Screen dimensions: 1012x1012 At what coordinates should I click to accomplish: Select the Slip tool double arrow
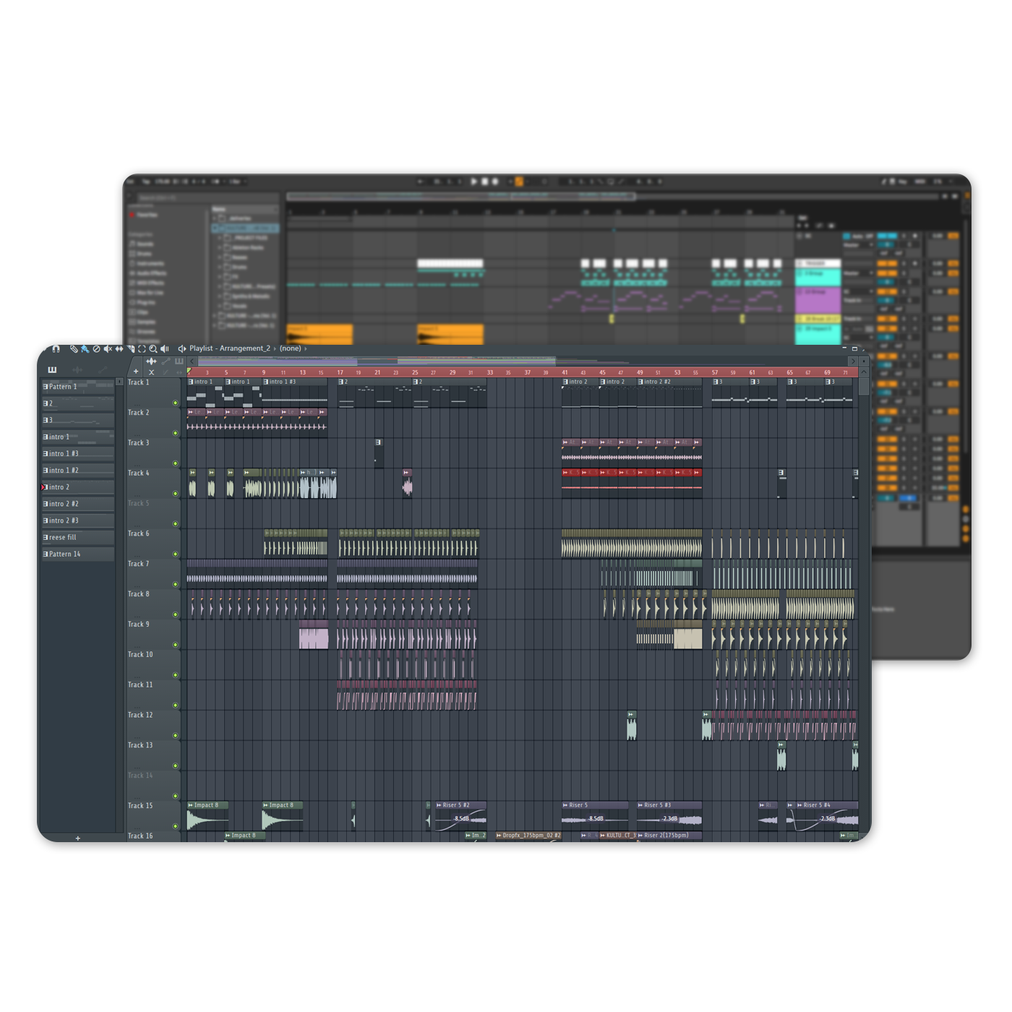pyautogui.click(x=119, y=349)
